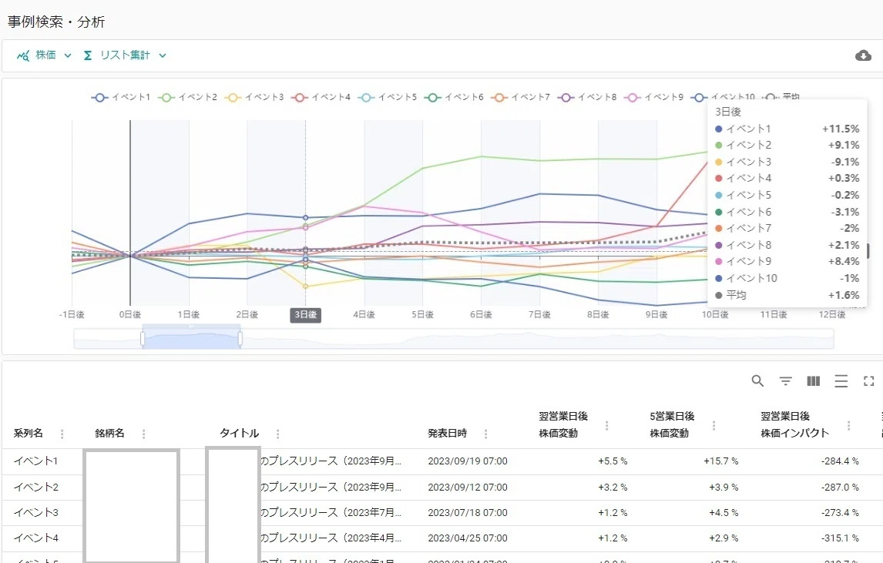Change row density with lines icon

[x=841, y=381]
